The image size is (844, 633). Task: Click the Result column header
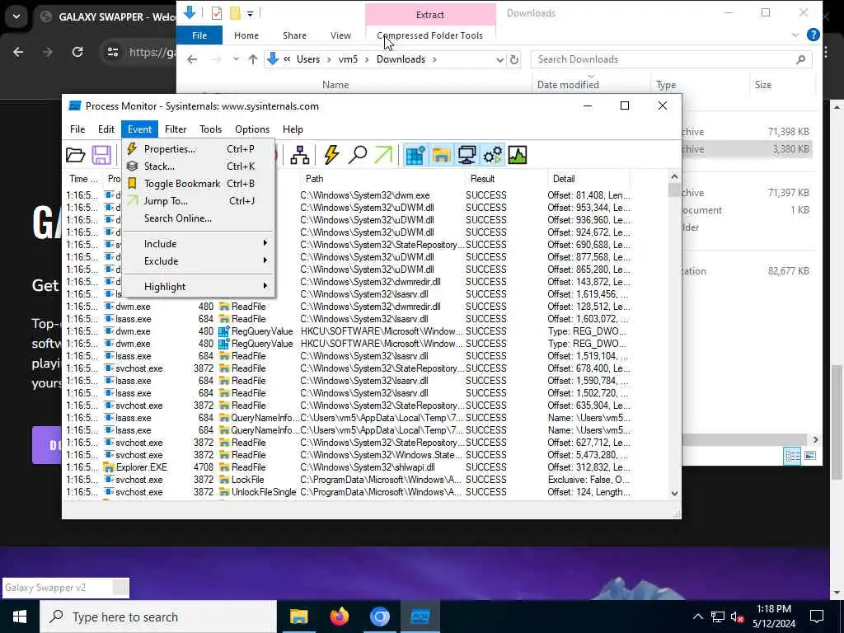[x=505, y=179]
